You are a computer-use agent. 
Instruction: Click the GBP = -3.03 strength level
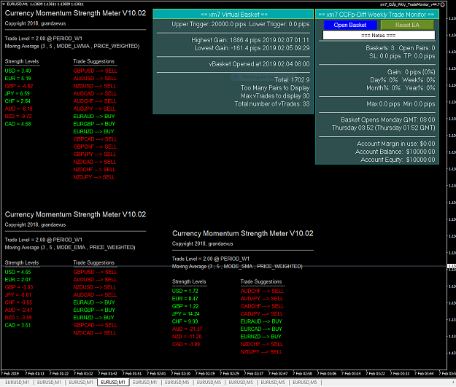[x=19, y=287]
